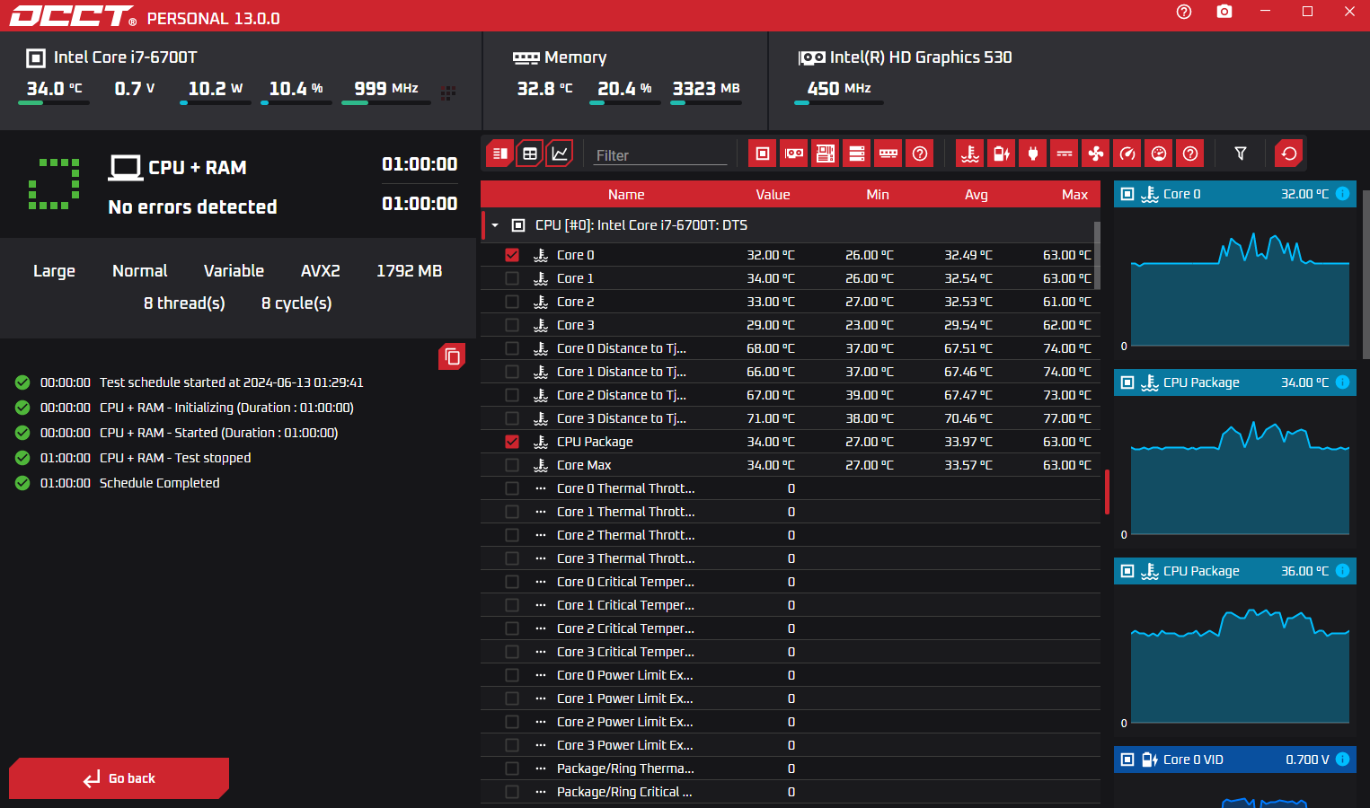
Task: Collapse the CPU [#0] Intel Core i7-6700T group
Action: click(x=495, y=225)
